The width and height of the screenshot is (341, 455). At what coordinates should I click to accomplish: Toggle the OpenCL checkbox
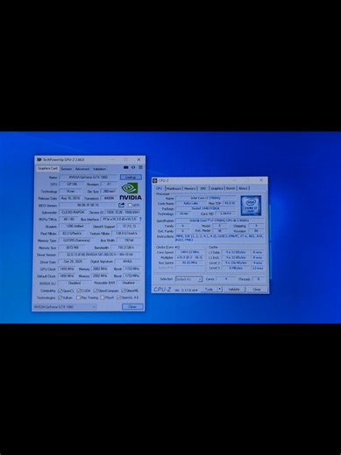point(60,290)
